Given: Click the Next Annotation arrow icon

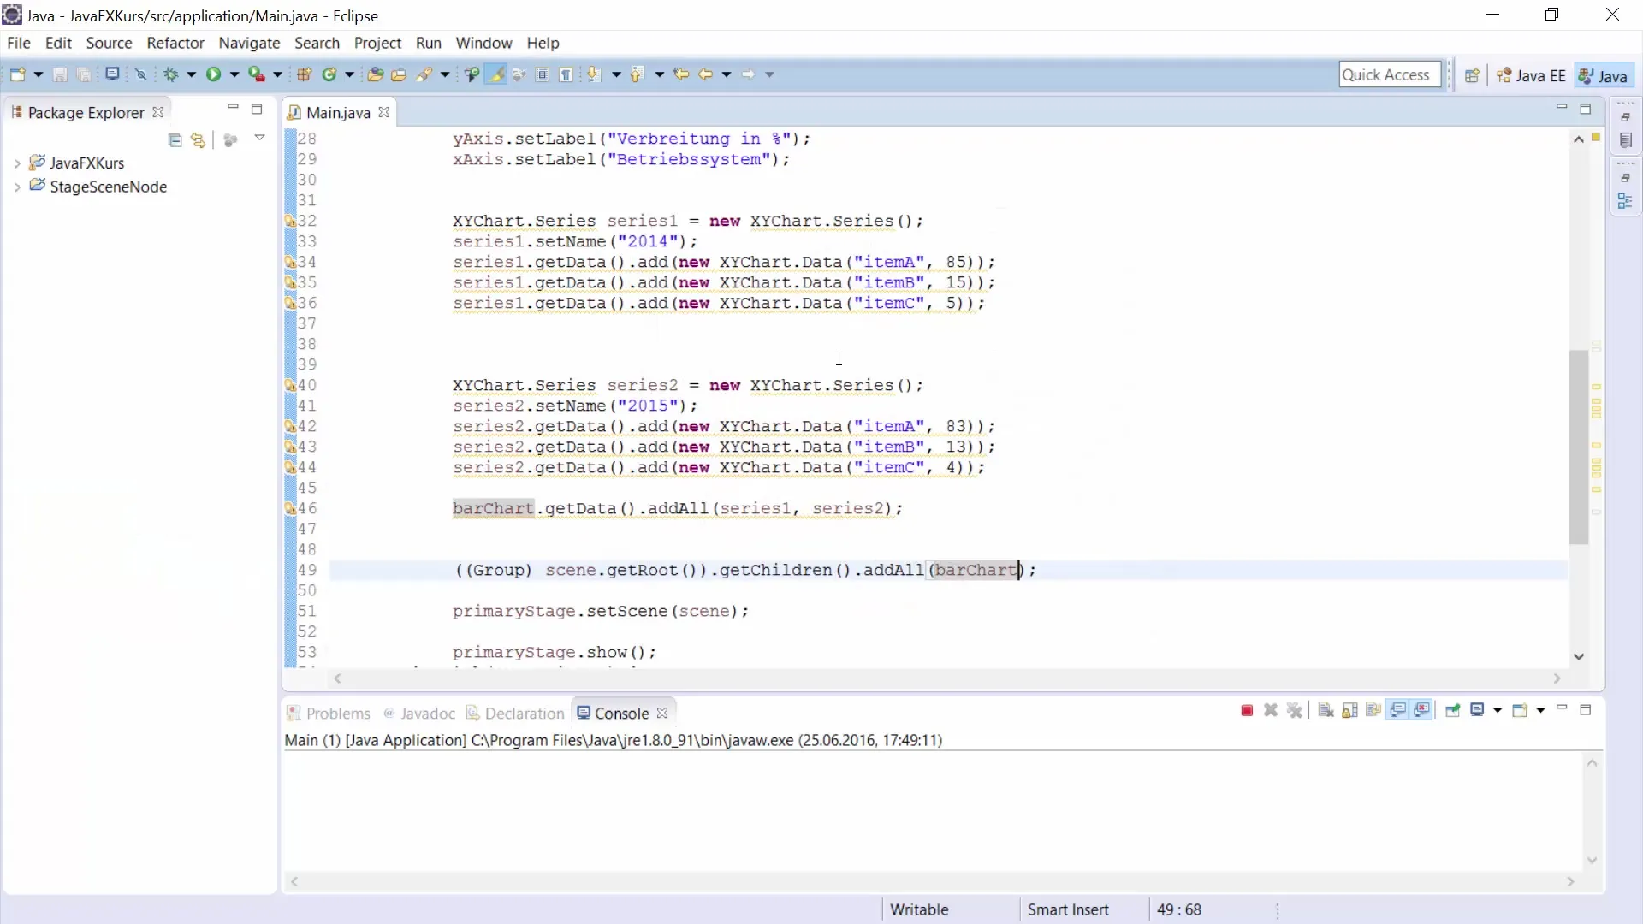Looking at the screenshot, I should coord(593,74).
